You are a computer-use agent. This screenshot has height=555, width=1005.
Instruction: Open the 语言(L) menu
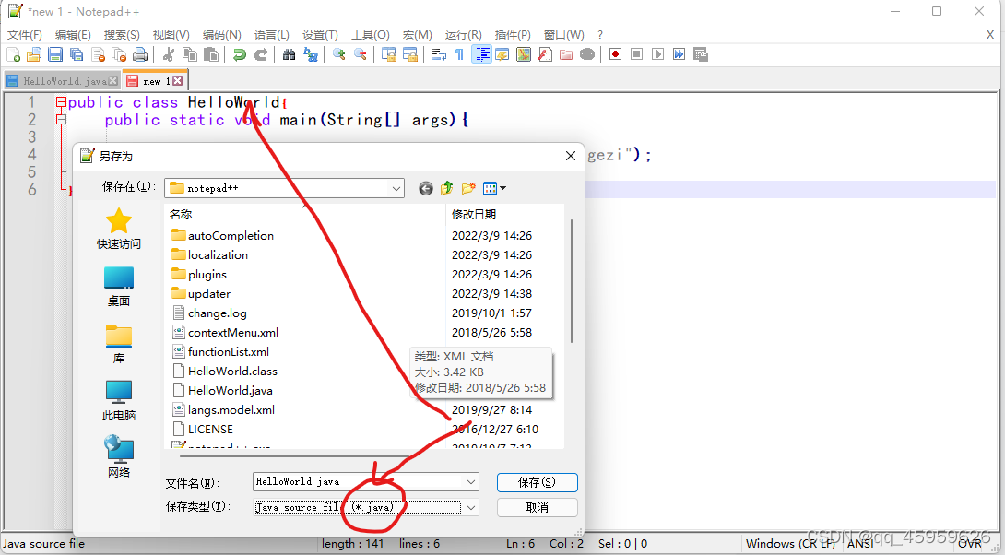tap(272, 35)
